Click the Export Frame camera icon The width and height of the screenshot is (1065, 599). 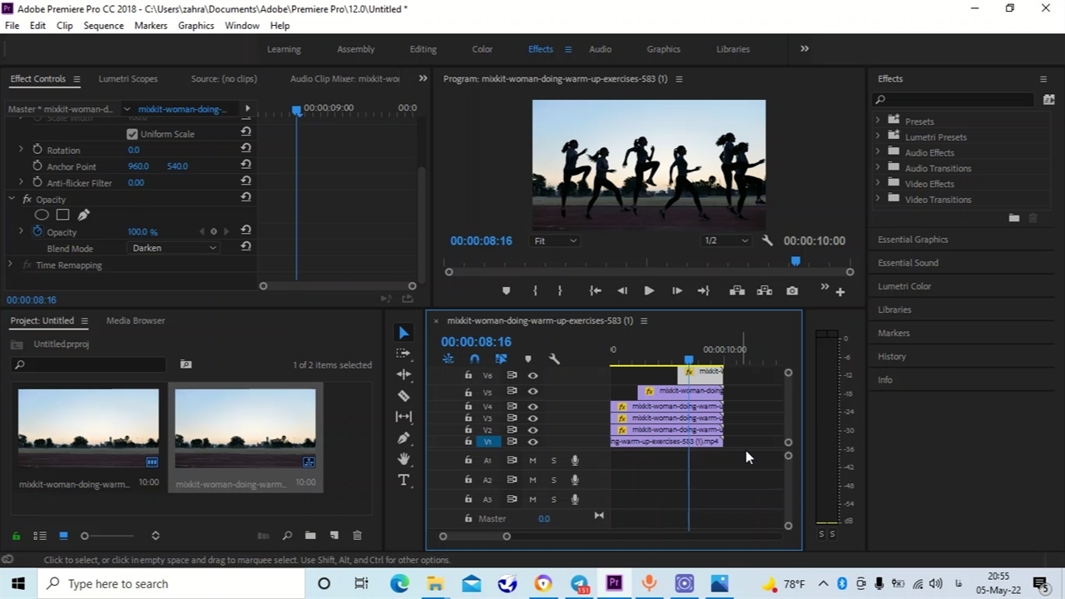coord(792,290)
